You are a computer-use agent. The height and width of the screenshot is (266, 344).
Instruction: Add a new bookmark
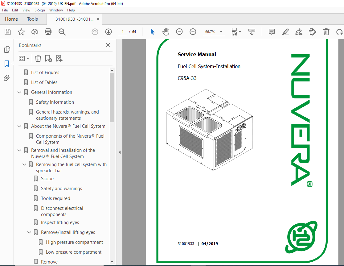click(48, 58)
